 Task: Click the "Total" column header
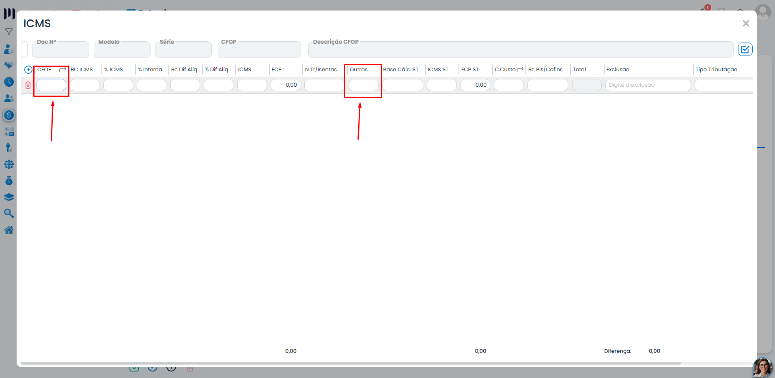579,70
